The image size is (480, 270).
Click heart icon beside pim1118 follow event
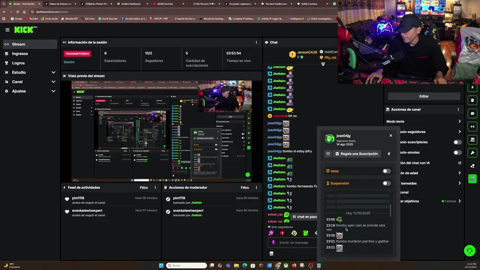click(x=67, y=199)
